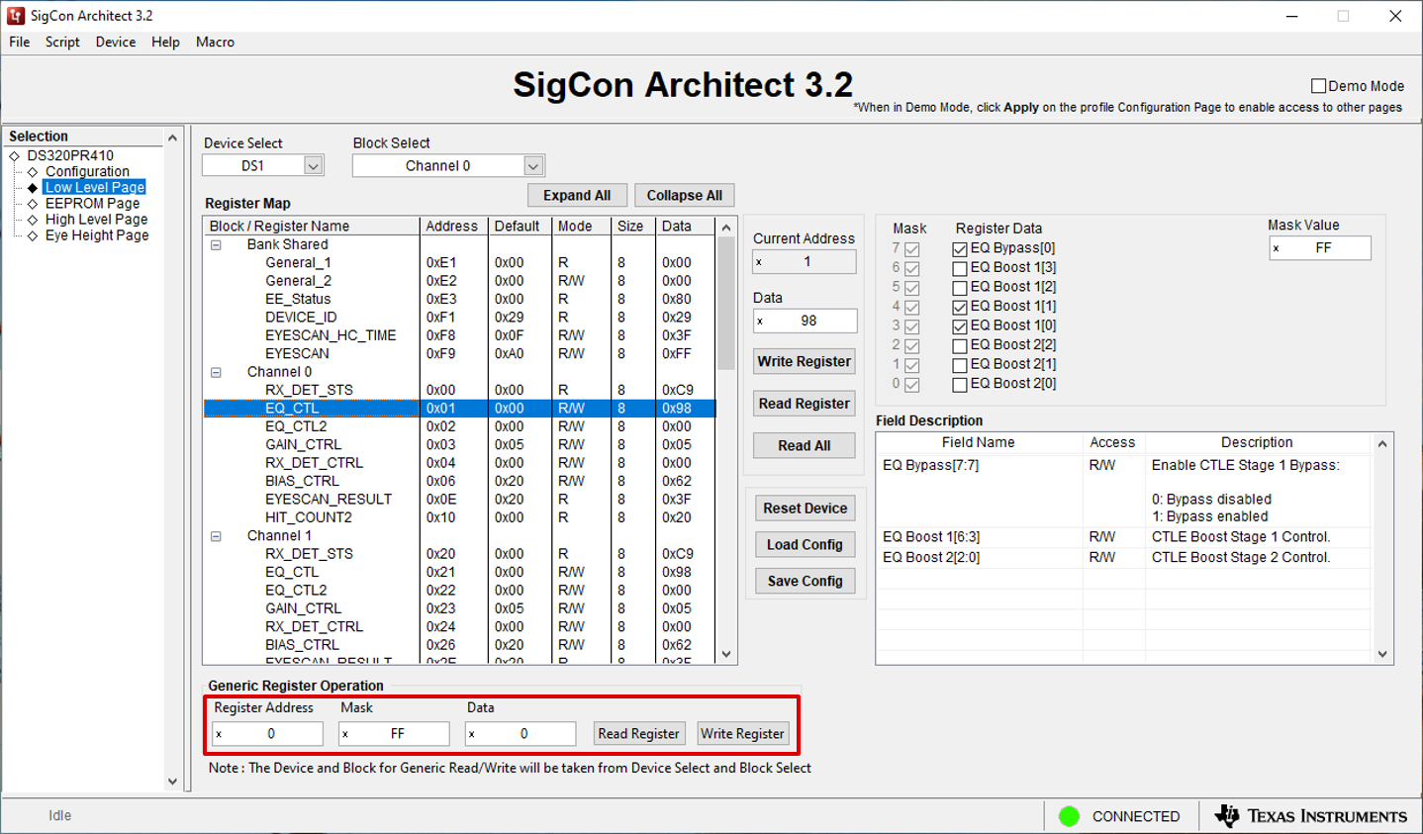Check the EQ Boost 2[1] bit
The height and width of the screenshot is (834, 1423).
960,365
